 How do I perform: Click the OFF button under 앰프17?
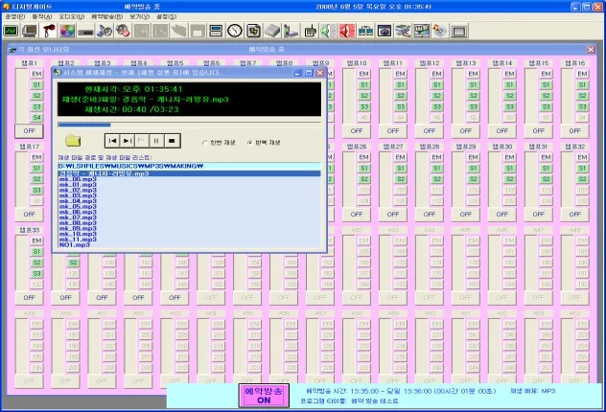tap(29, 215)
